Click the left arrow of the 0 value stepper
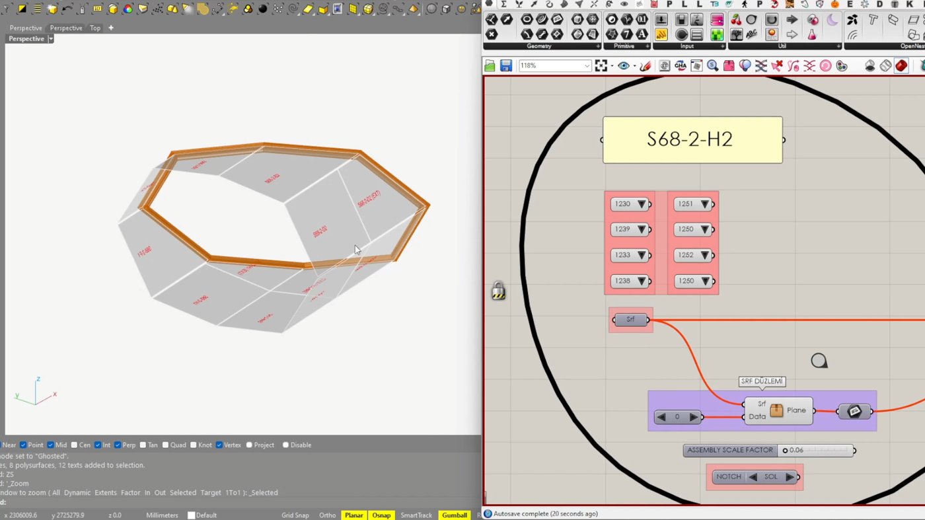This screenshot has width=925, height=520. [661, 417]
